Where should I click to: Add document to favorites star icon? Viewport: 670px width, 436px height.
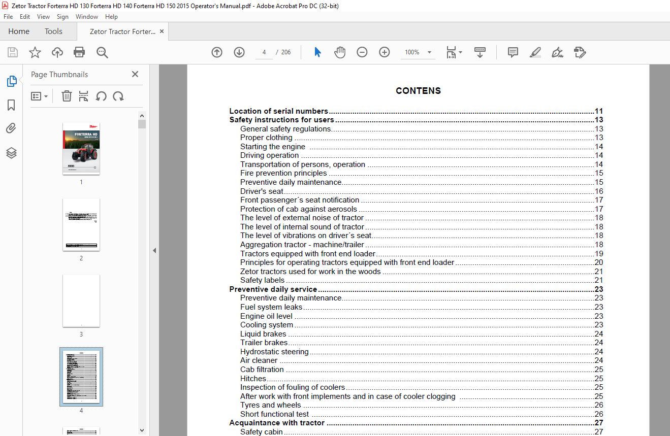click(35, 52)
